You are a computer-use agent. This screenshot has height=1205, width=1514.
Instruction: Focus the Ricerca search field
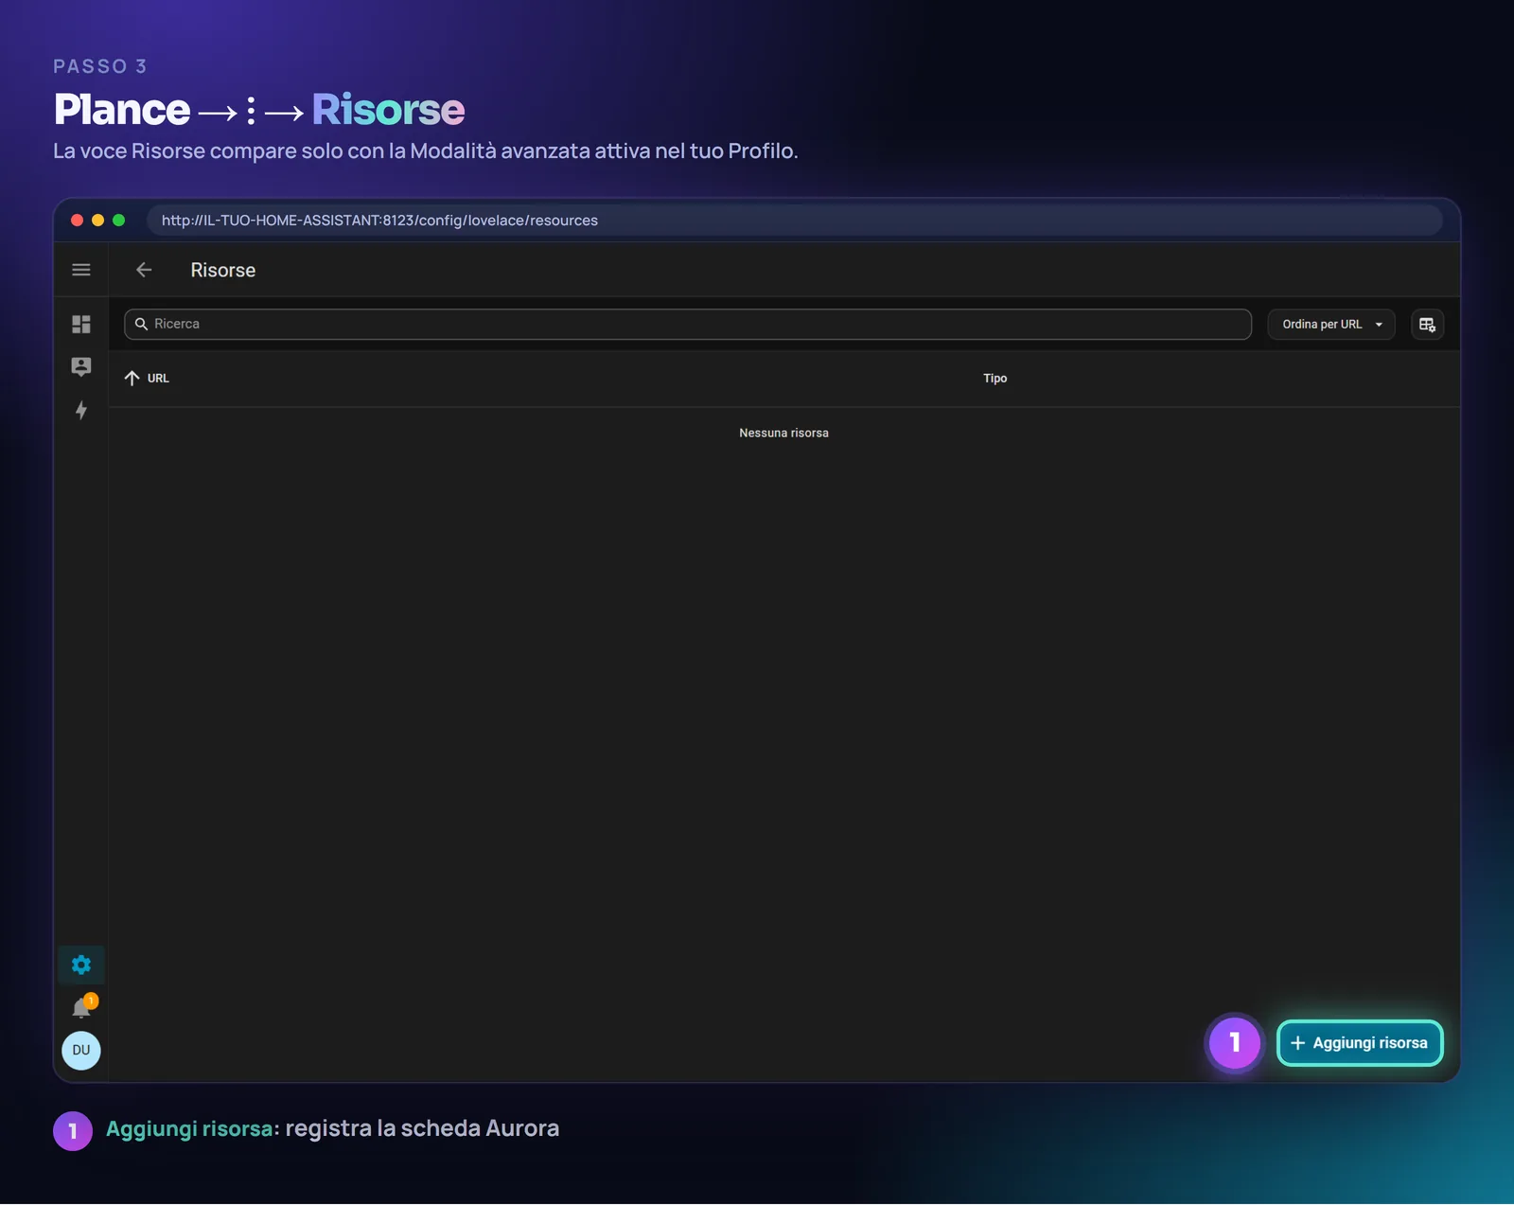[688, 324]
